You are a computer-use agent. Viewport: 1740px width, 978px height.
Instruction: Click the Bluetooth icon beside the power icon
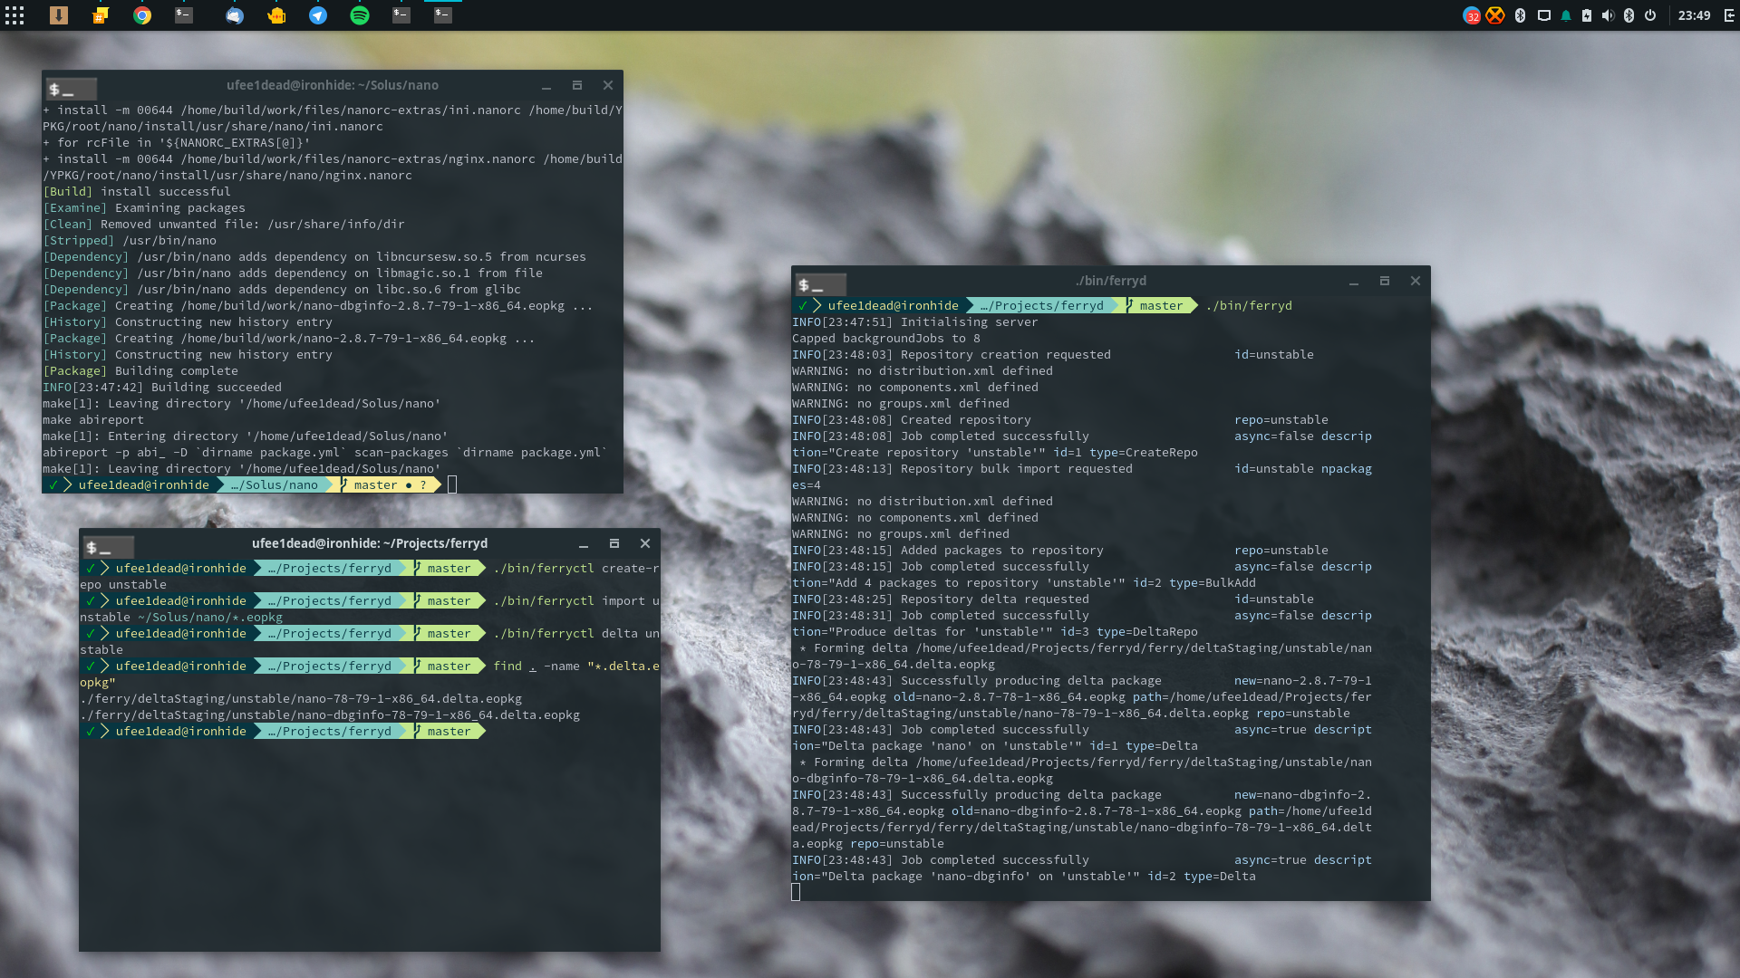[1629, 15]
